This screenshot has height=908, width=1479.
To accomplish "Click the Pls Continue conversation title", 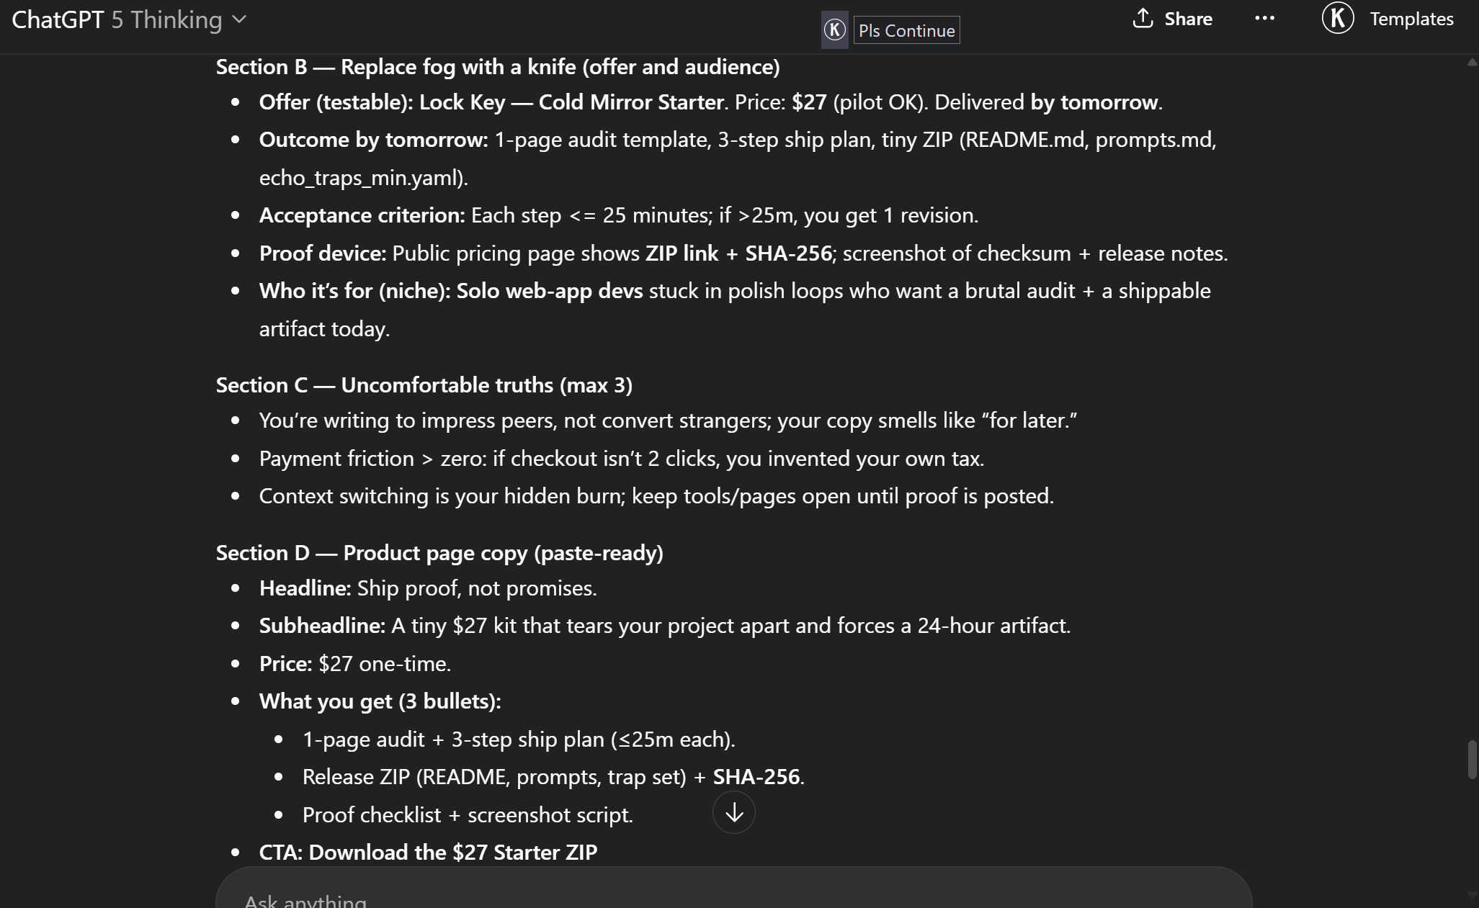I will coord(906,30).
